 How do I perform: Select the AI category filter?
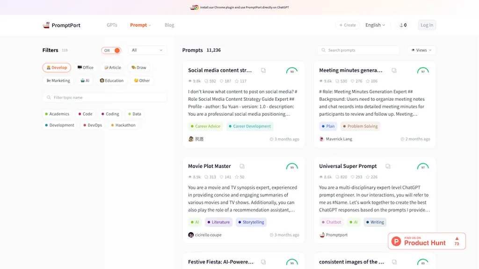[85, 80]
